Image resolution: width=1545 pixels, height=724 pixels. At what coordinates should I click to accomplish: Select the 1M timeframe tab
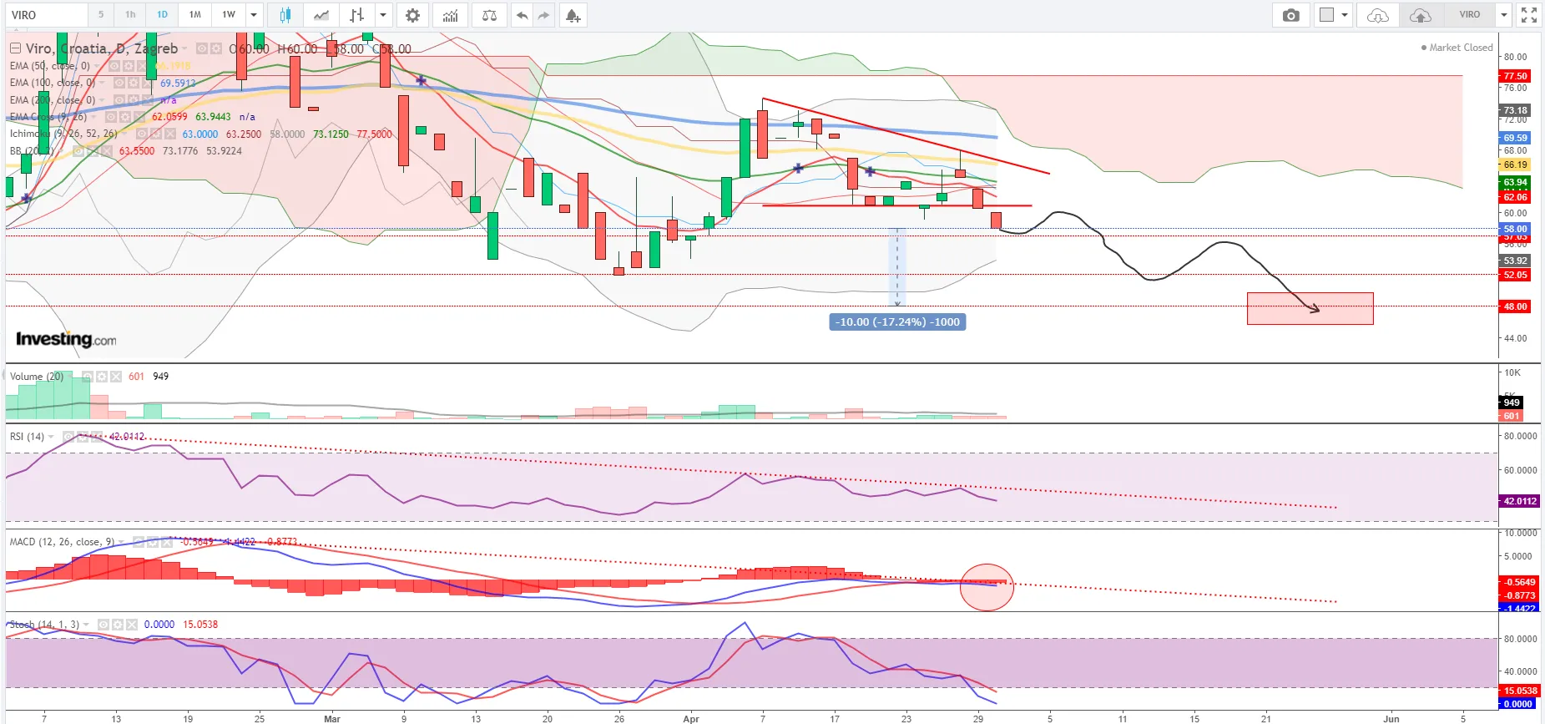(194, 15)
